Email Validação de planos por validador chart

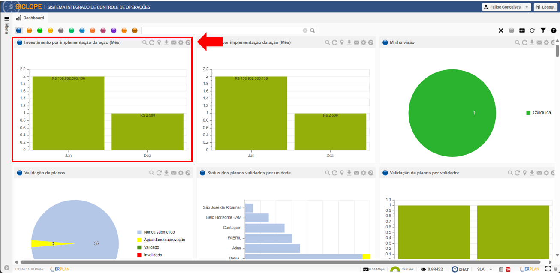[x=539, y=173]
